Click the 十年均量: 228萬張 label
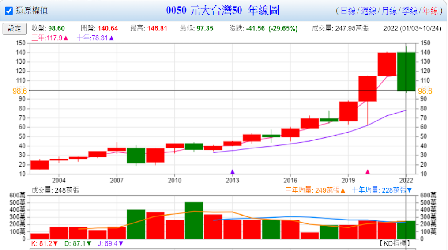 click(382, 190)
